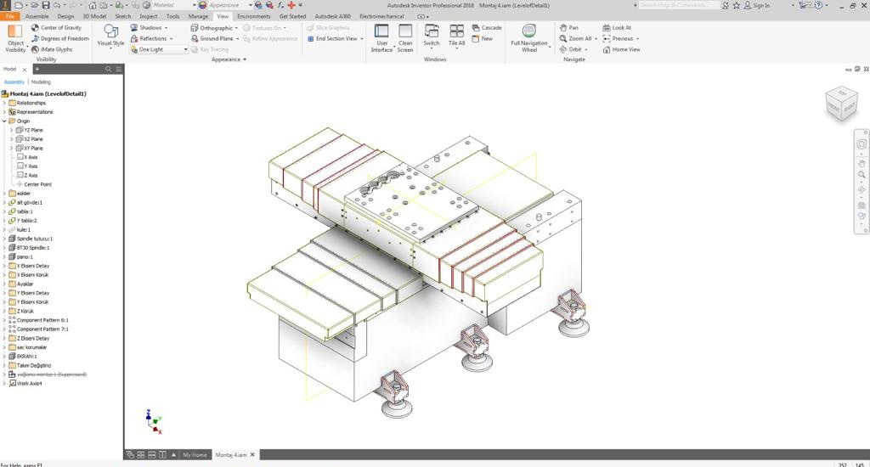The height and width of the screenshot is (467, 870).
Task: Switch to the Sketch ribbon tab
Action: (122, 16)
